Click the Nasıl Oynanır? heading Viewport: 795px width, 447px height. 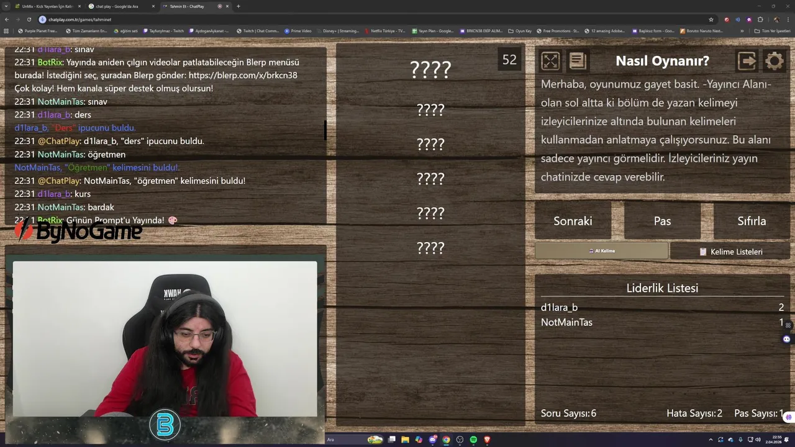click(662, 61)
